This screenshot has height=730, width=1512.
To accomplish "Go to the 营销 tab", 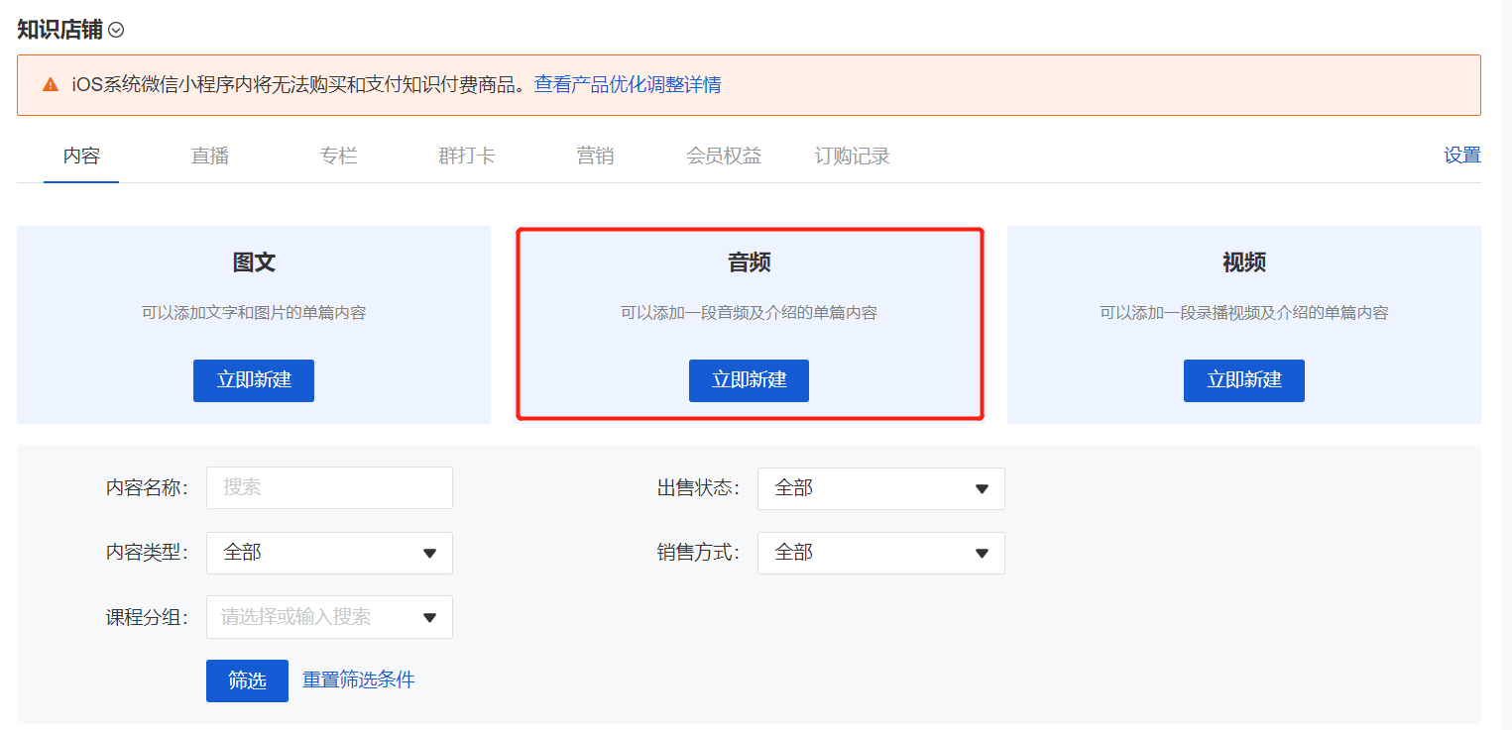I will point(595,156).
